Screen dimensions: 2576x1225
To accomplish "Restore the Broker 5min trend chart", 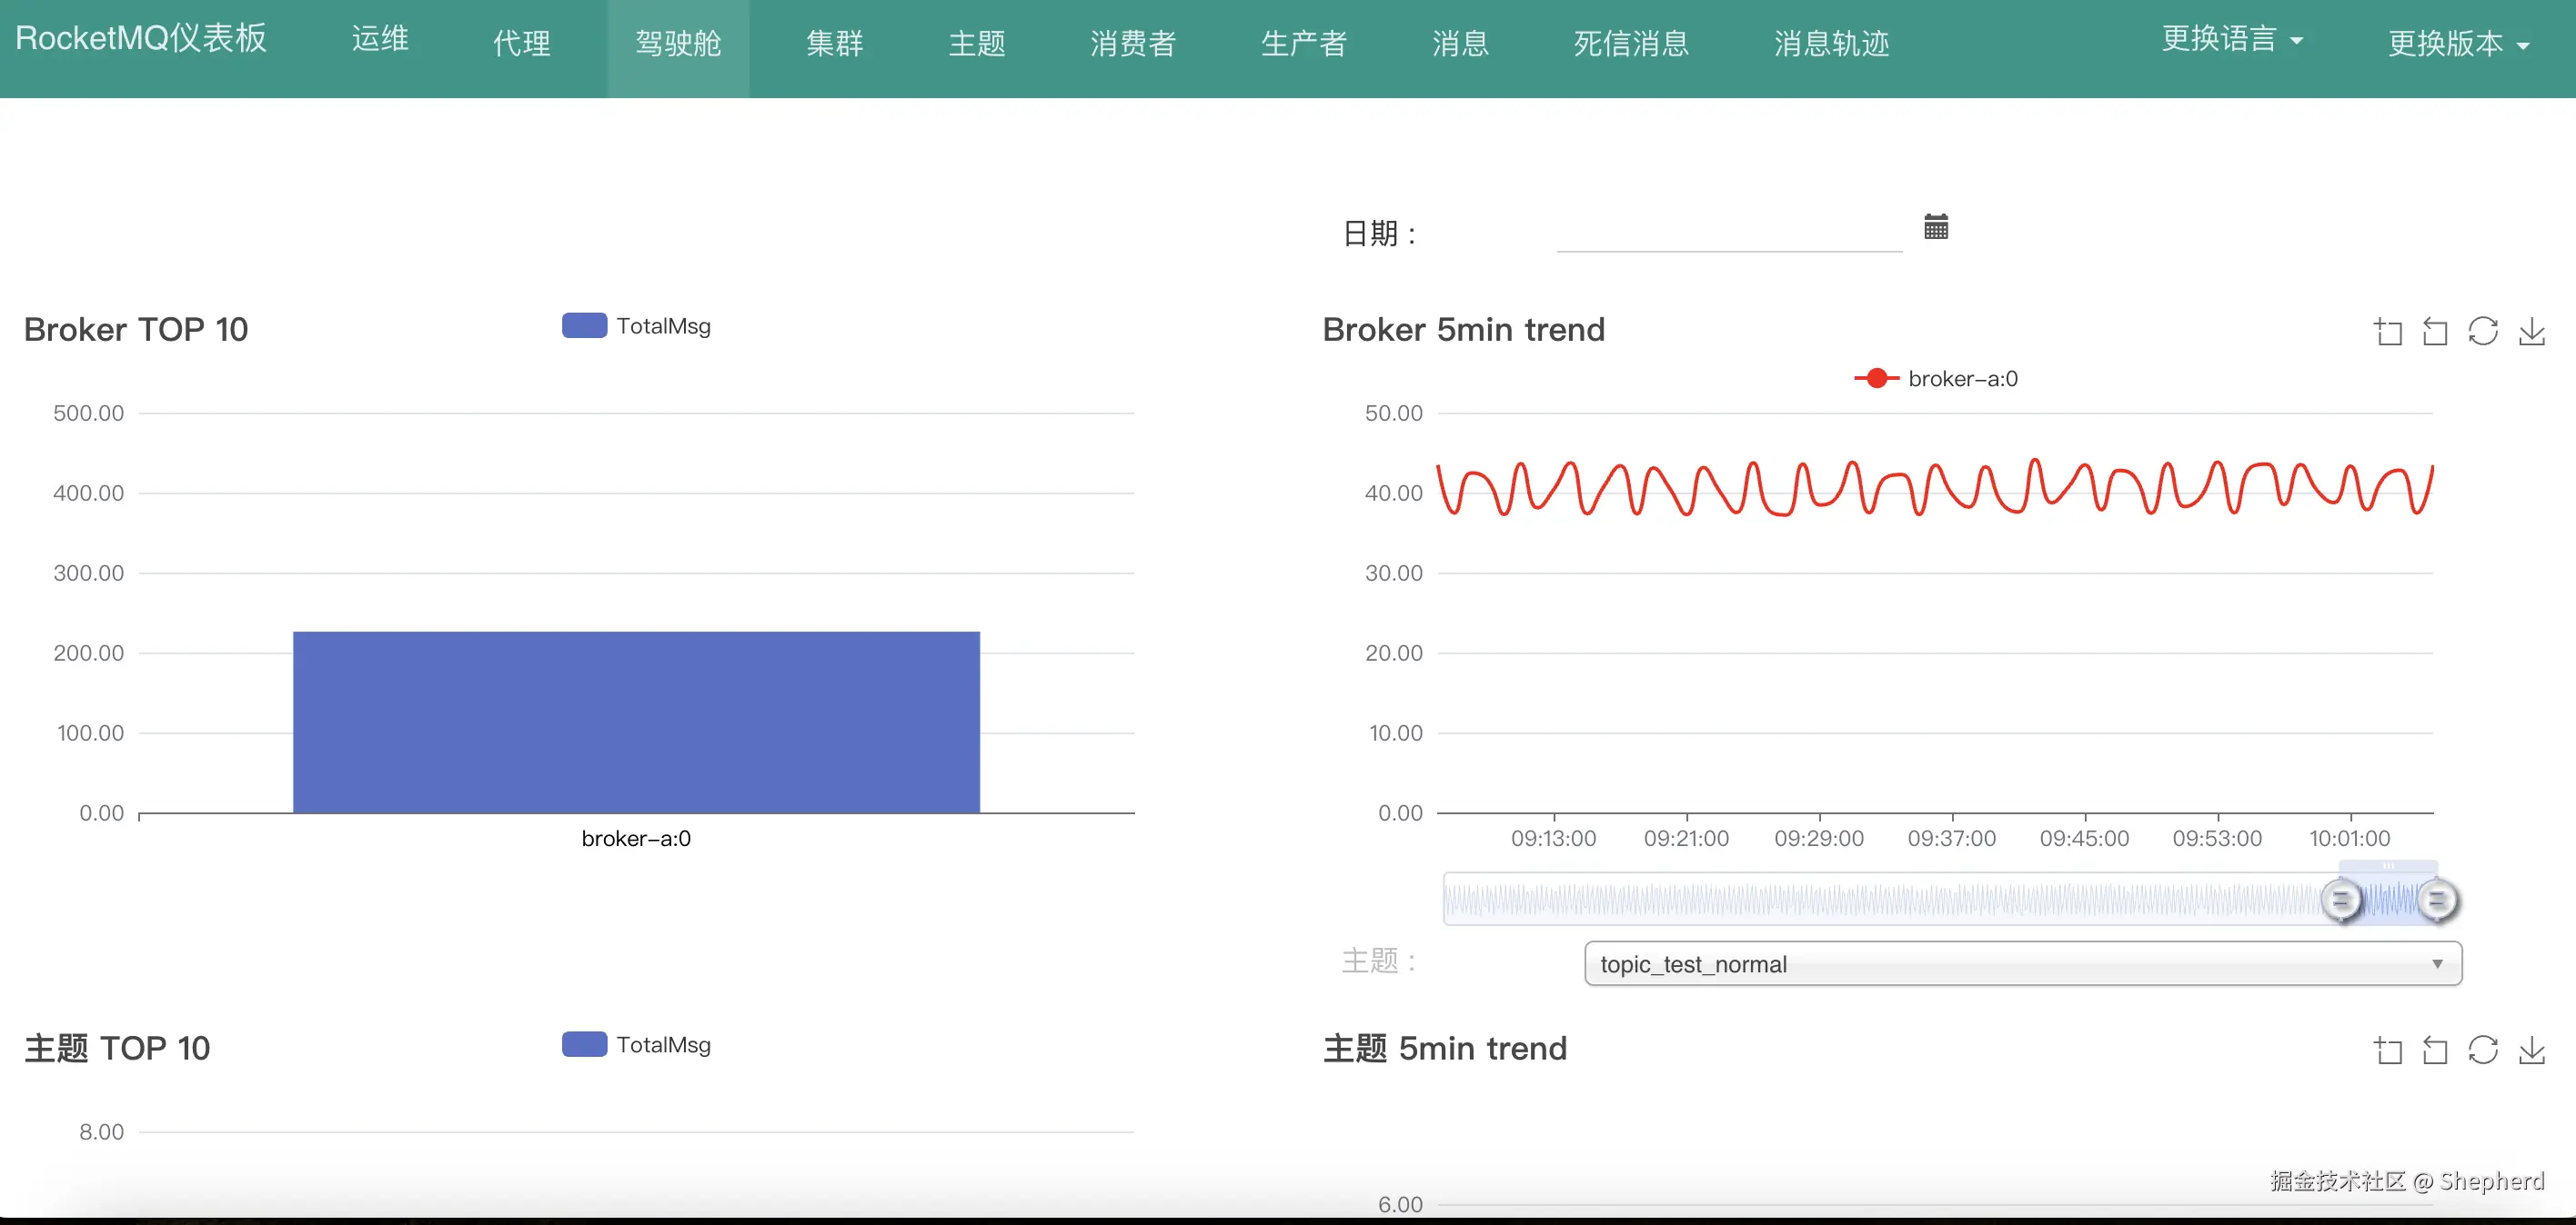I will point(2483,331).
